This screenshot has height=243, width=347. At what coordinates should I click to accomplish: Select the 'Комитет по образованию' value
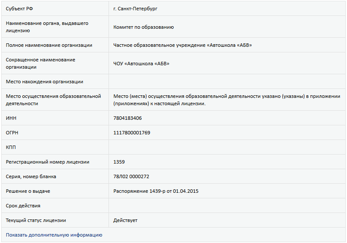[x=143, y=27]
